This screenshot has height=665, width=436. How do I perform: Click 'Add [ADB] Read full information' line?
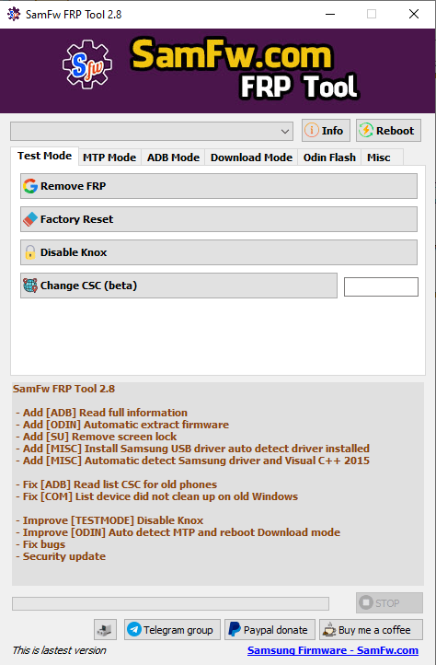click(x=102, y=413)
